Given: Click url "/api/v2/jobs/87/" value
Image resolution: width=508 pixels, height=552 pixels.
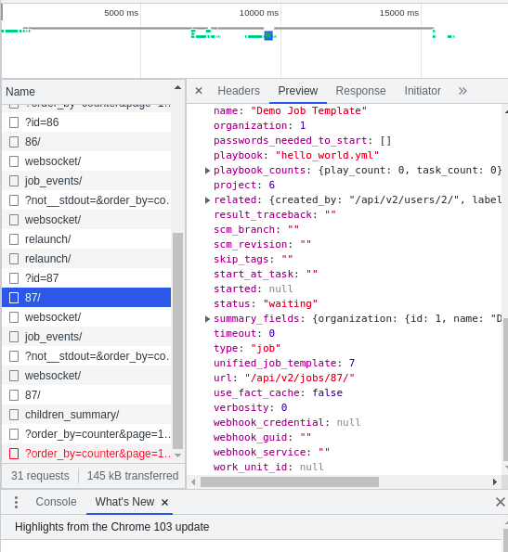Looking at the screenshot, I should click(x=300, y=379).
